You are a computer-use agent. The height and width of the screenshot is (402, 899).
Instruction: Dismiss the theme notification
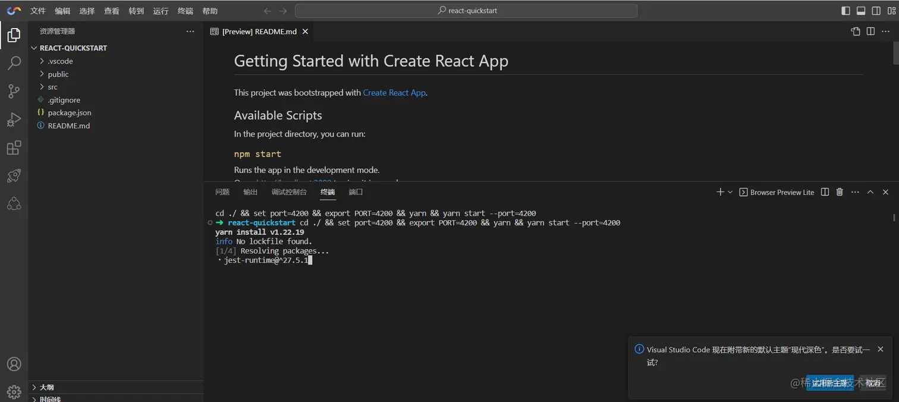click(x=881, y=349)
